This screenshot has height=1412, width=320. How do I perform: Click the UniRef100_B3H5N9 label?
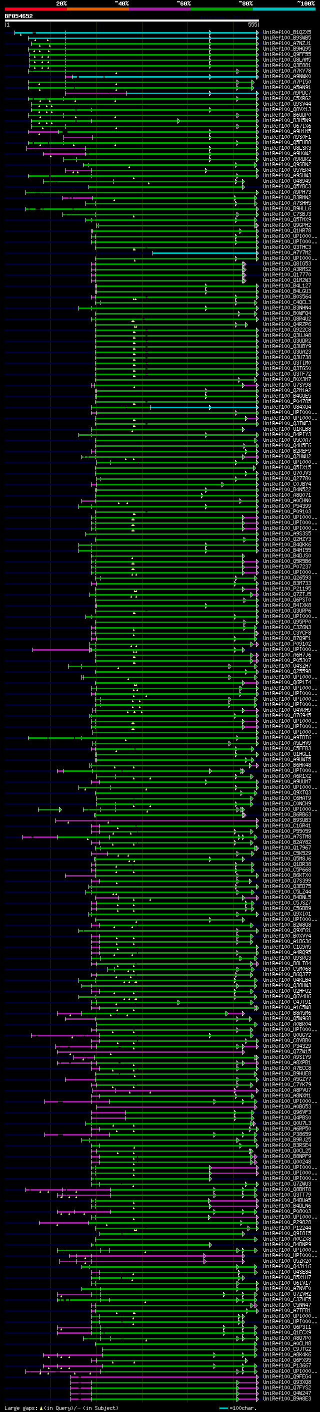coord(287,121)
